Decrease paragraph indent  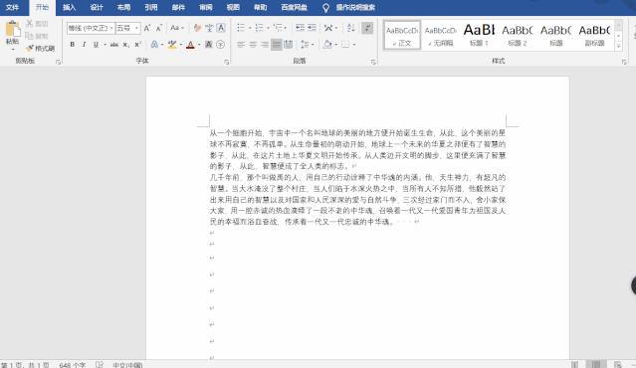point(300,28)
